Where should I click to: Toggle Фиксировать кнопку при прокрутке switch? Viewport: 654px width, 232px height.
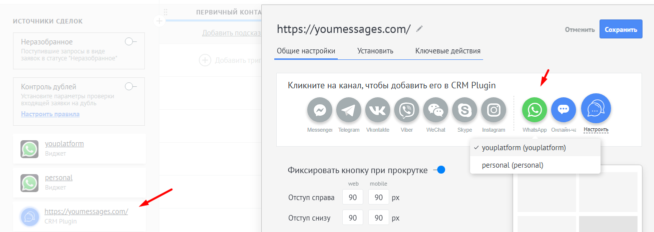pyautogui.click(x=439, y=170)
